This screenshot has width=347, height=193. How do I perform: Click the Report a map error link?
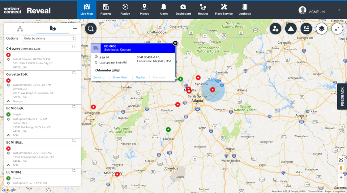click(335, 192)
